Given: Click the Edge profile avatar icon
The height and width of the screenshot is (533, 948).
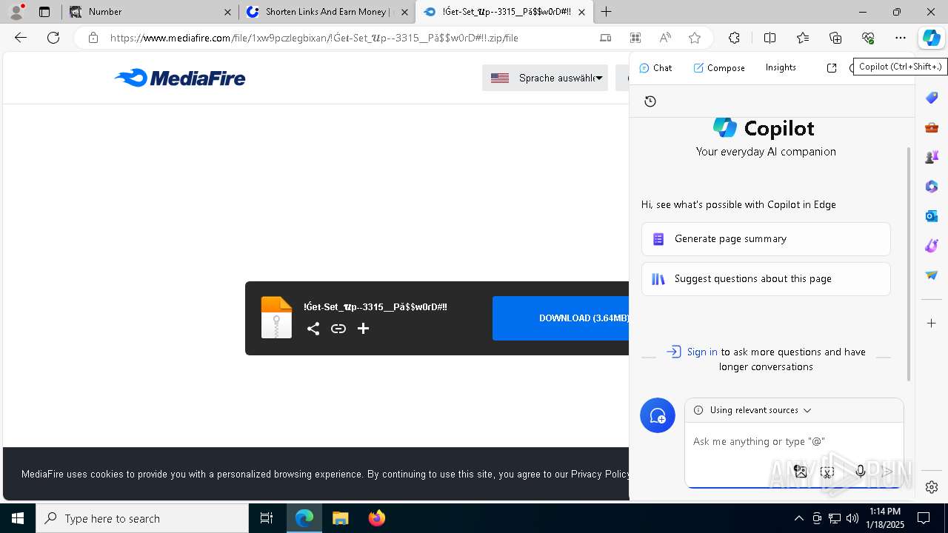Looking at the screenshot, I should [16, 12].
